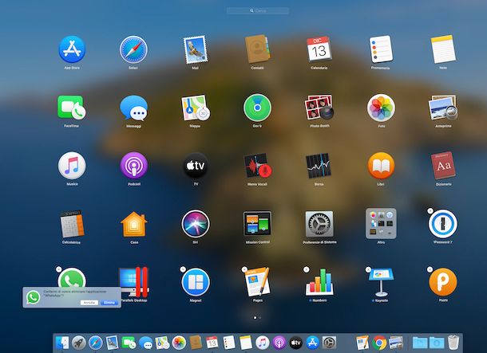Screen dimensions: 487x353
Task: Open Podcast in the Launchpad grid
Action: (134, 166)
